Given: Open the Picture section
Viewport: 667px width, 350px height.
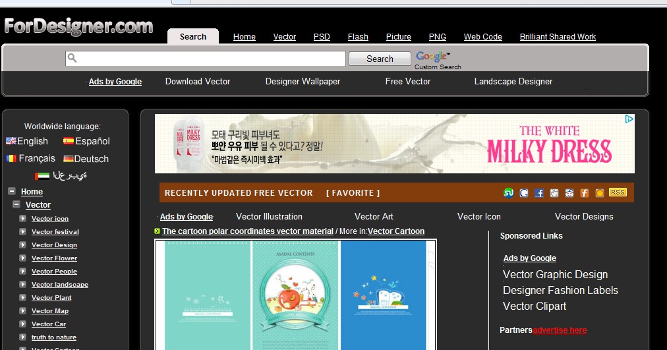Looking at the screenshot, I should (399, 37).
